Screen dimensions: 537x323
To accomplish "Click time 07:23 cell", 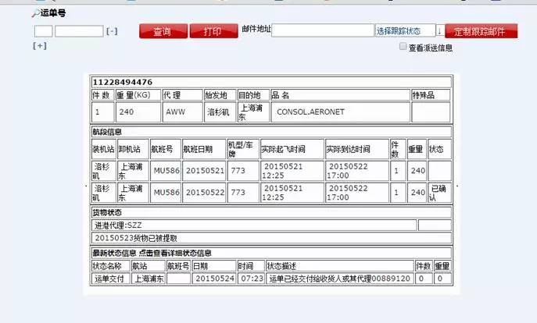I will (x=252, y=279).
